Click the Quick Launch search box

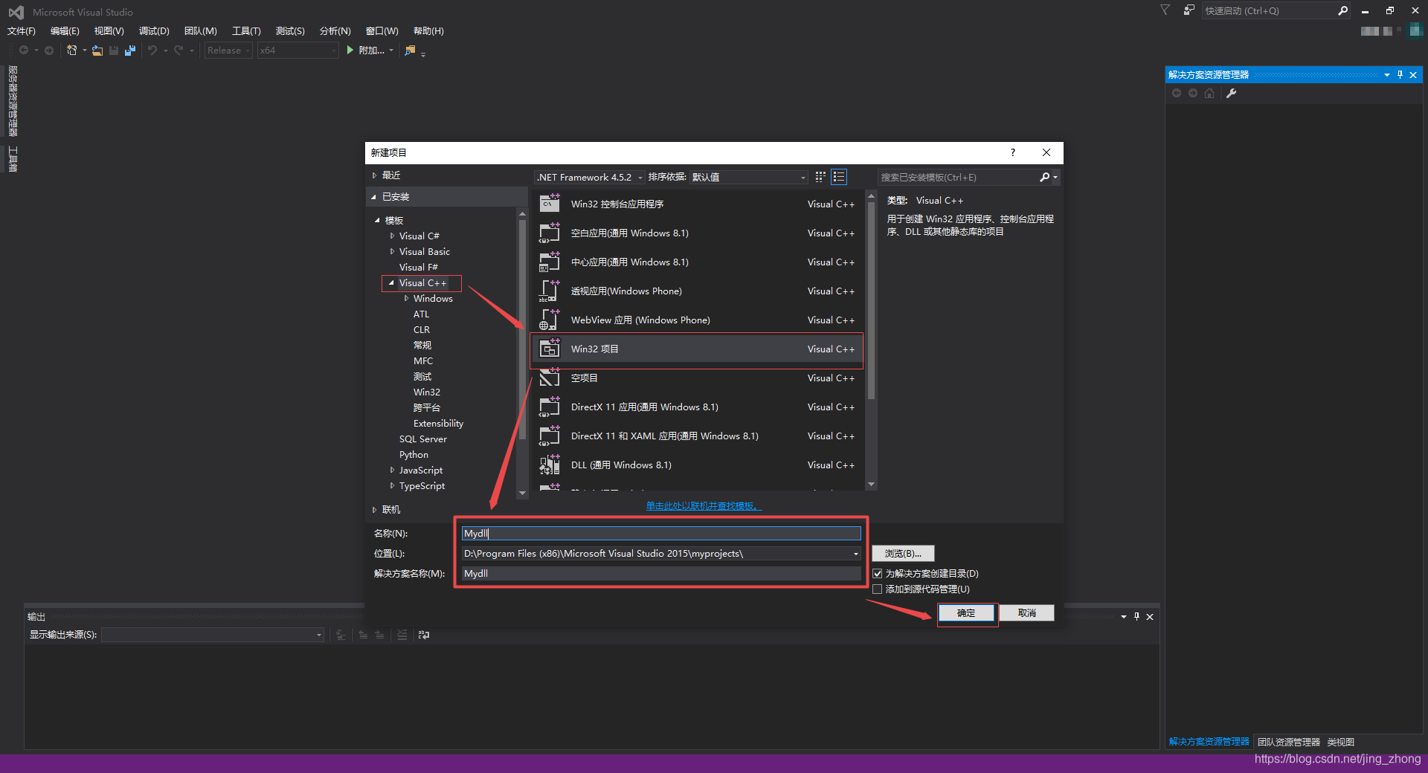coord(1269,10)
